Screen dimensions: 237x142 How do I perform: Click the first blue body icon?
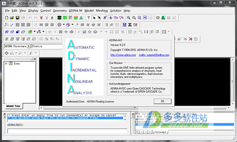[x=7, y=32]
